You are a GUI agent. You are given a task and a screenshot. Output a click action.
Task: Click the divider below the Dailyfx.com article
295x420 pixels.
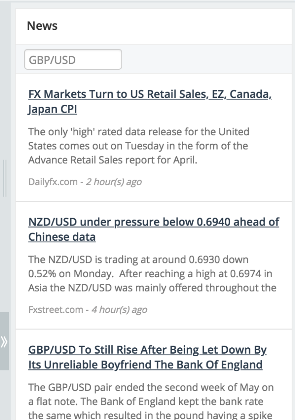153,201
